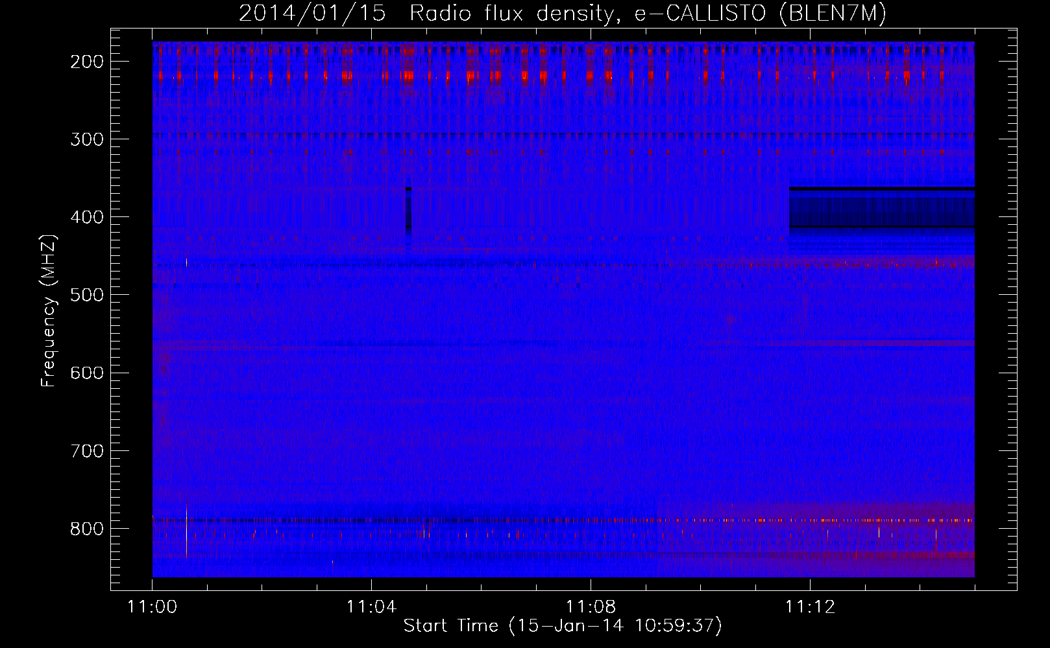The height and width of the screenshot is (648, 1050).
Task: Click the 11:00 time tick label
Action: (153, 607)
